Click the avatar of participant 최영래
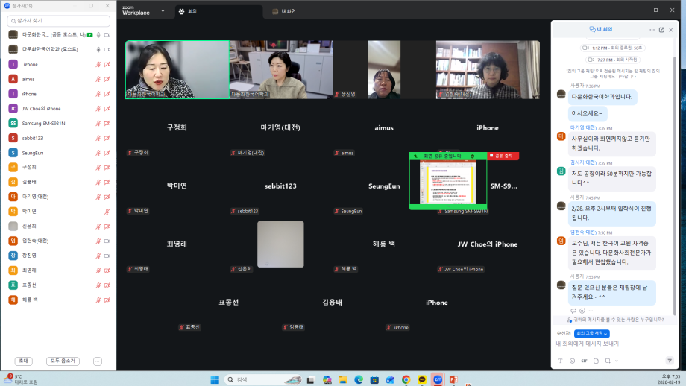This screenshot has width=686, height=386. tap(13, 270)
